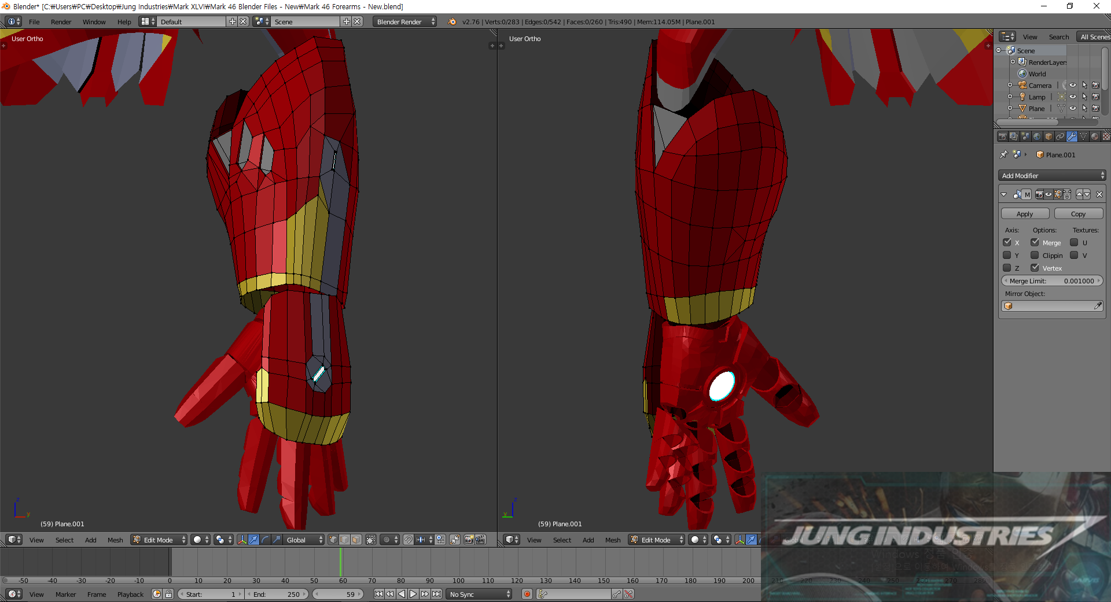Remove the Mirror modifier with X
This screenshot has height=602, width=1111.
(1099, 194)
